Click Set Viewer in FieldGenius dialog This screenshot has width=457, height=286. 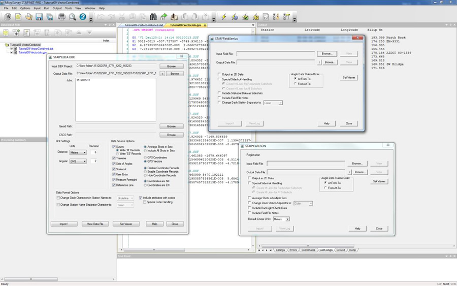(349, 78)
